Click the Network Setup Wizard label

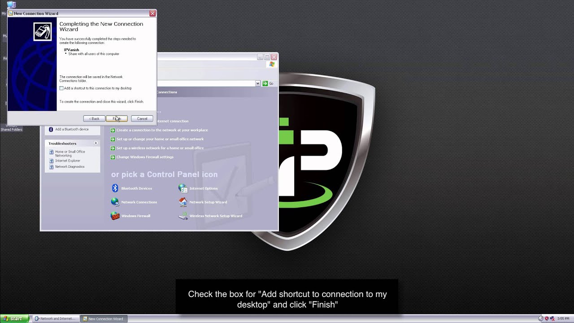[208, 202]
